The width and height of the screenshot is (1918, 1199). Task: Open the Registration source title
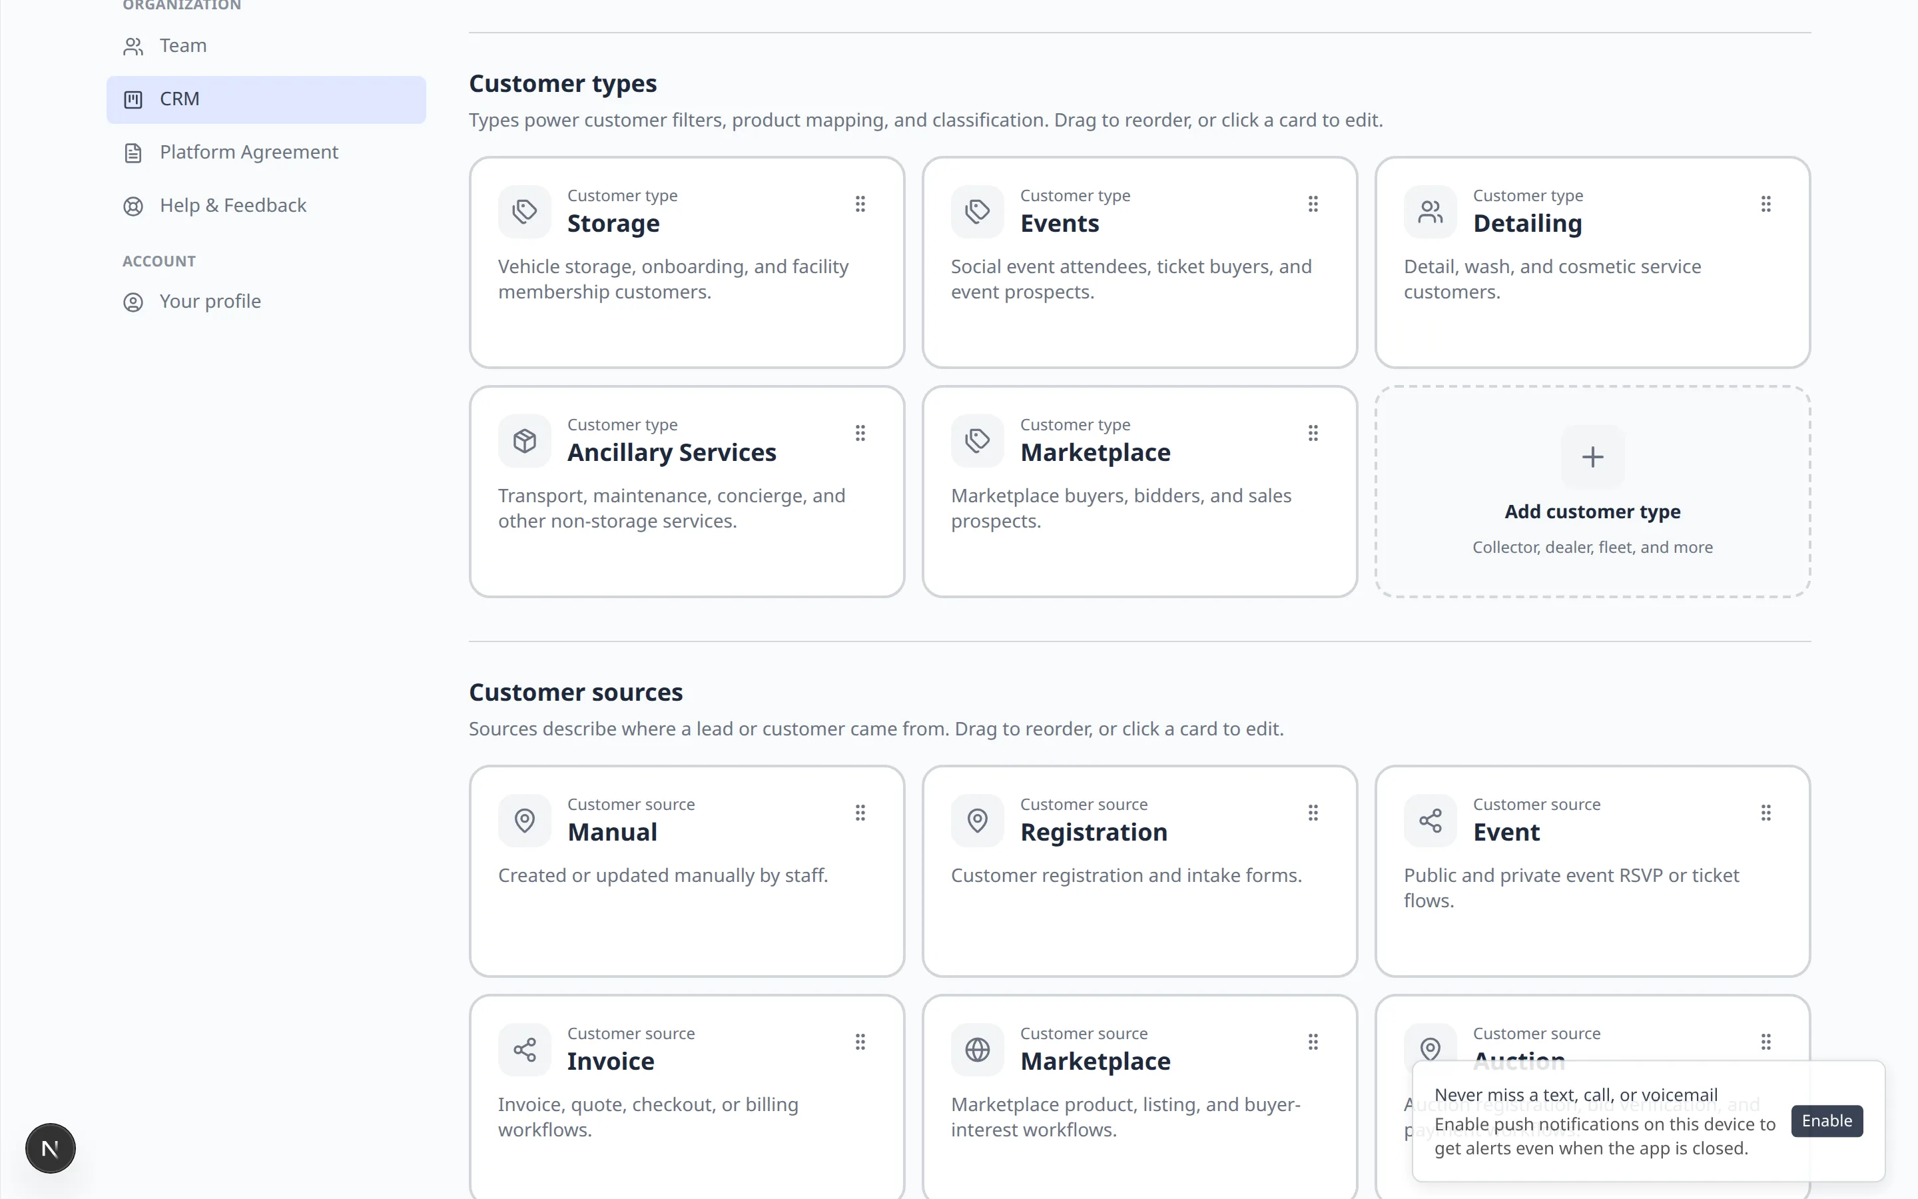click(x=1094, y=833)
